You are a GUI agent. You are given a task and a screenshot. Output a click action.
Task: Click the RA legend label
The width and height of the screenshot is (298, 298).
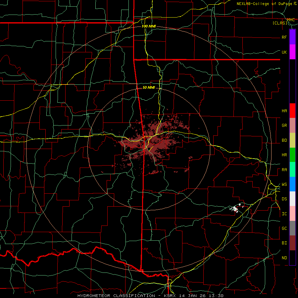tap(284, 170)
